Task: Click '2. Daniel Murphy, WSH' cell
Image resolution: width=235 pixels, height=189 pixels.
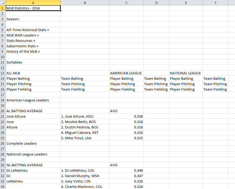Action: tap(85, 176)
